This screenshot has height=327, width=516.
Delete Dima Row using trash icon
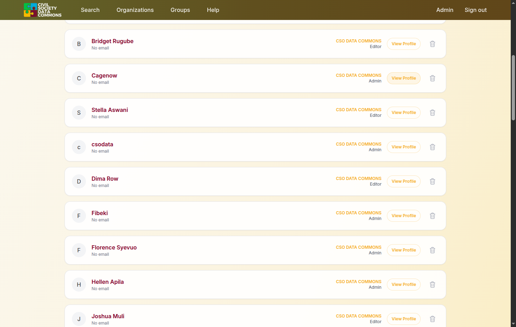click(x=433, y=181)
